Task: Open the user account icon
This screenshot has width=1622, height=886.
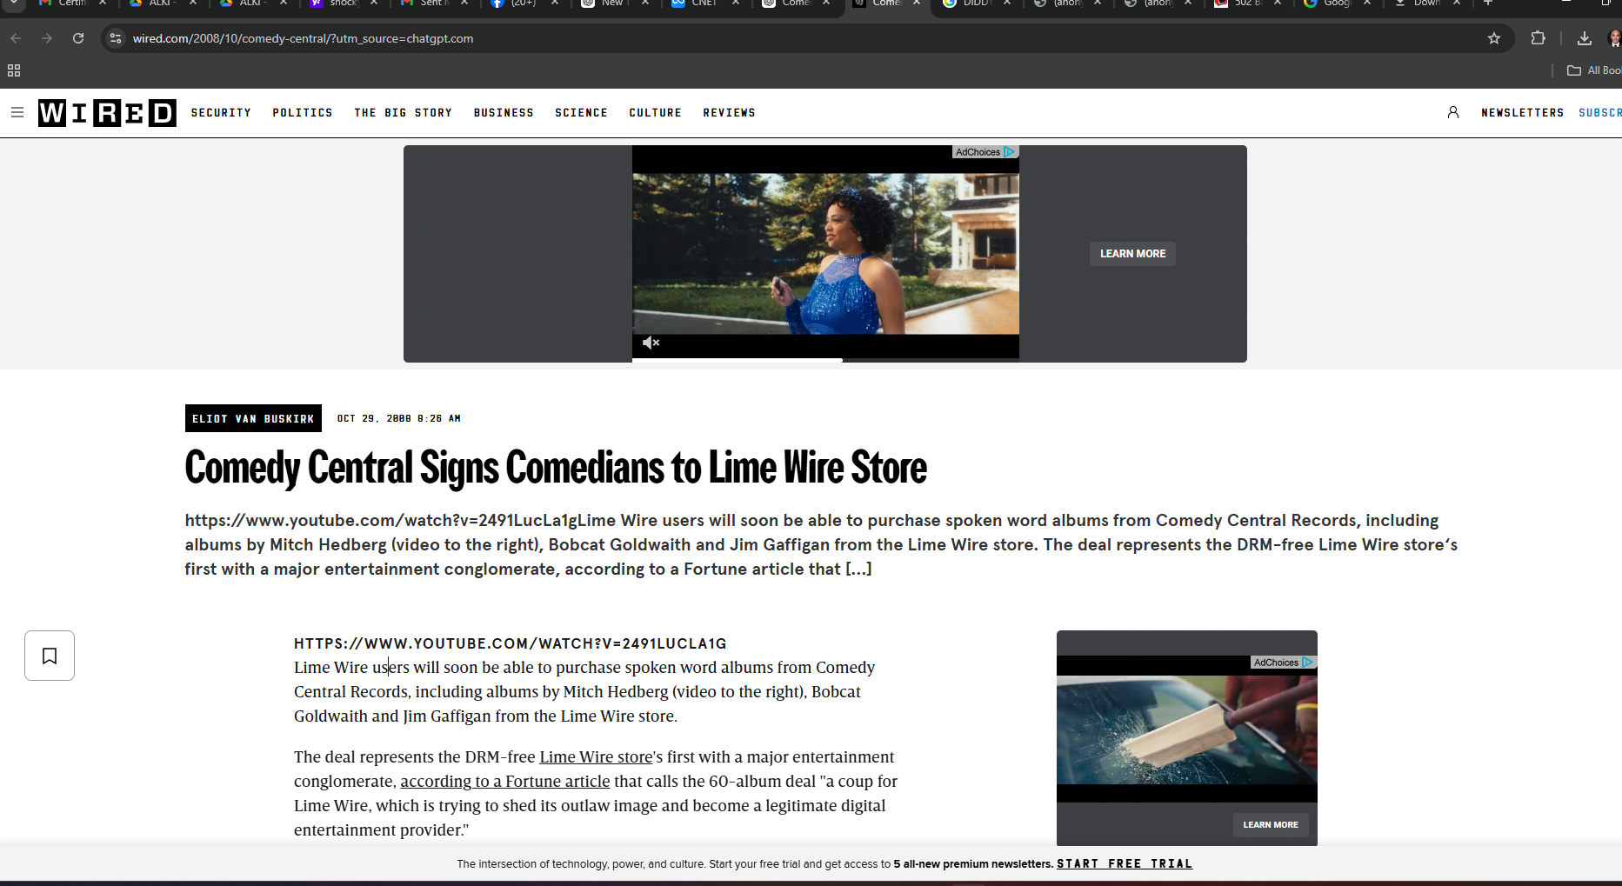Action: click(1452, 112)
